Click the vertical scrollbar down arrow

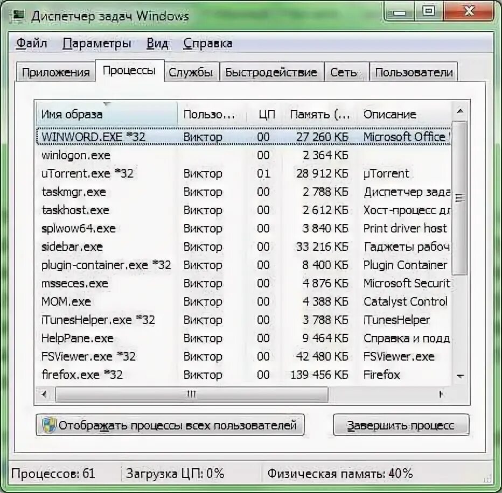click(460, 377)
